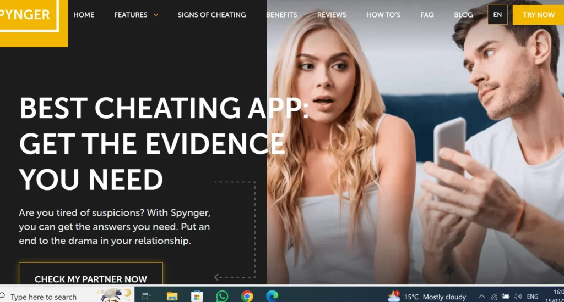Open the Signs of Cheating page

tap(211, 15)
